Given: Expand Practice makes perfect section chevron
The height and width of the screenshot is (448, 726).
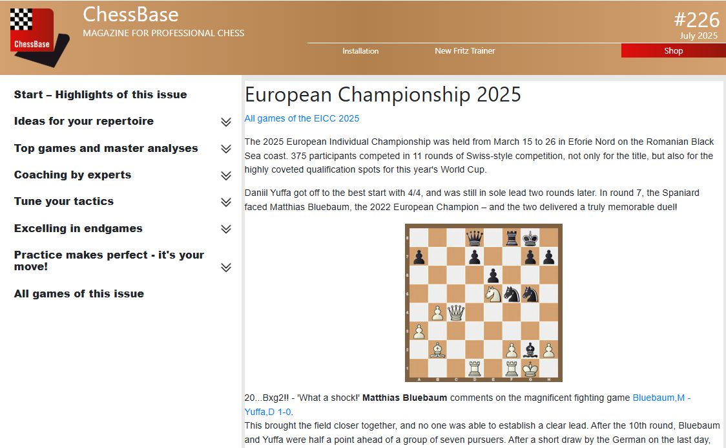Looking at the screenshot, I should pos(225,268).
